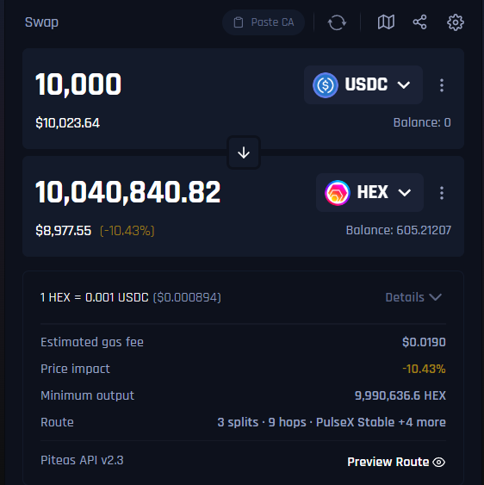Share this swap via share icon
This screenshot has width=484, height=485.
[x=419, y=22]
